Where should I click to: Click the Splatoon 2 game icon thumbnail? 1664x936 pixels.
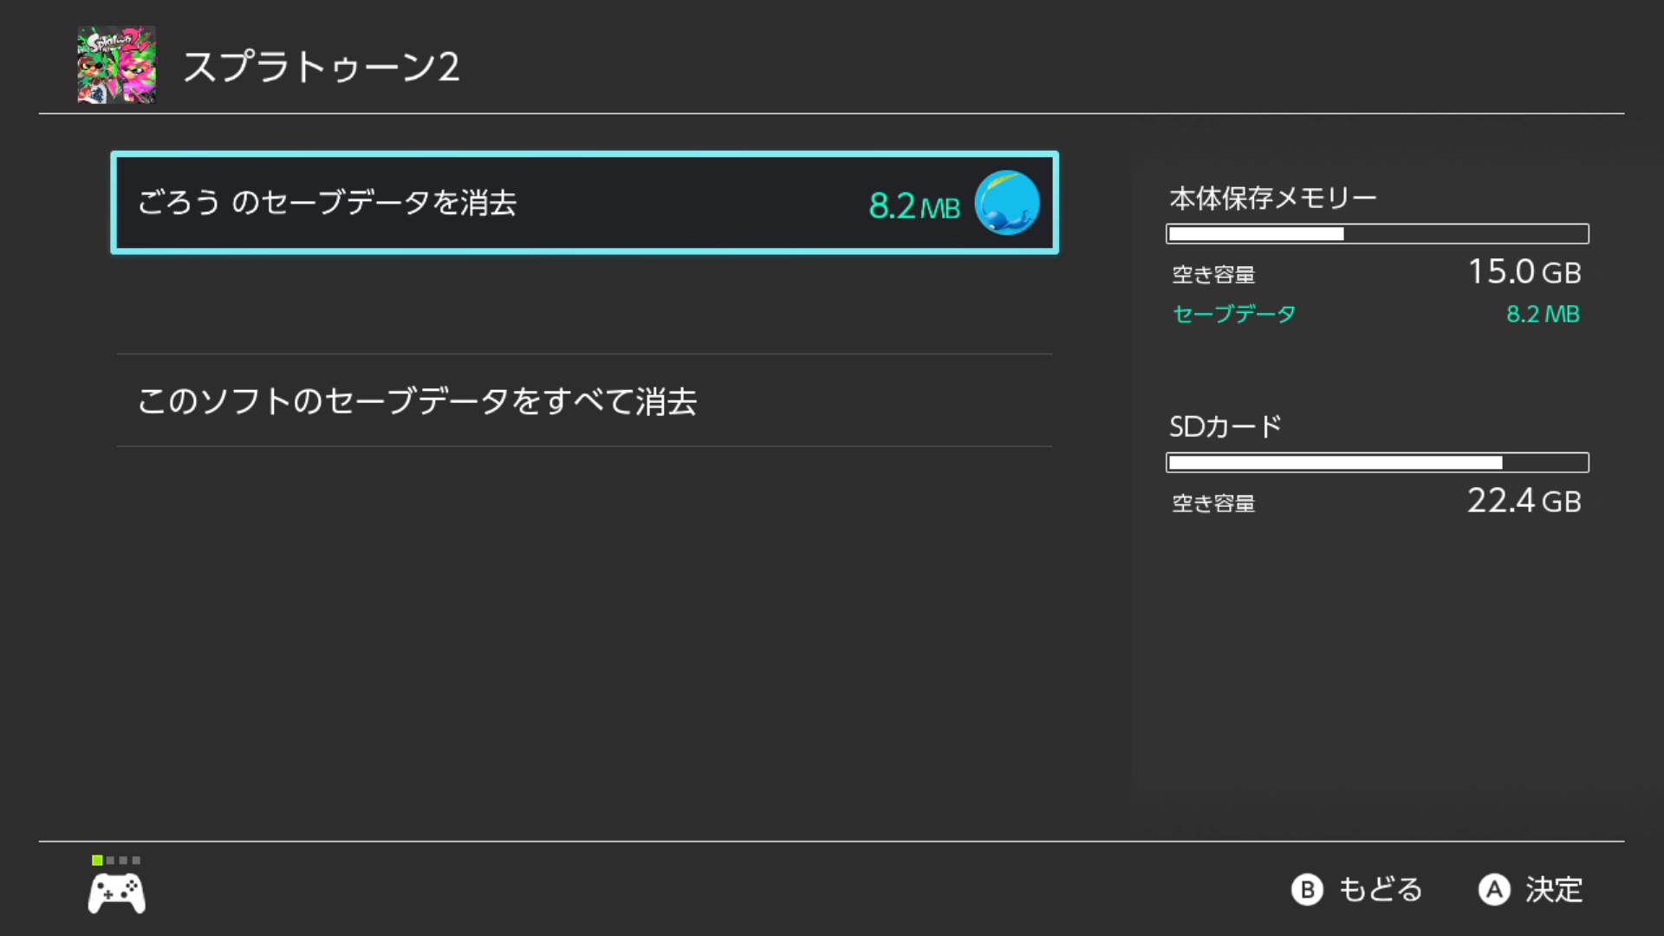point(117,65)
